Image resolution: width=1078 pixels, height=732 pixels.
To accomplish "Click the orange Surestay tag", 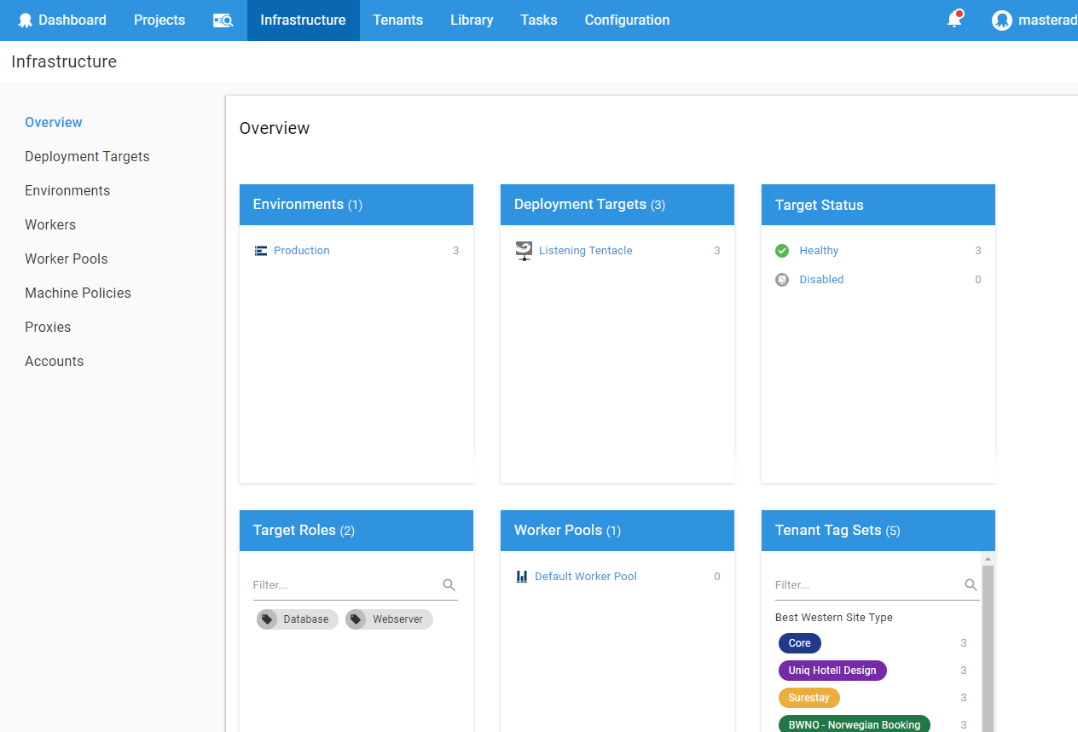I will point(808,698).
